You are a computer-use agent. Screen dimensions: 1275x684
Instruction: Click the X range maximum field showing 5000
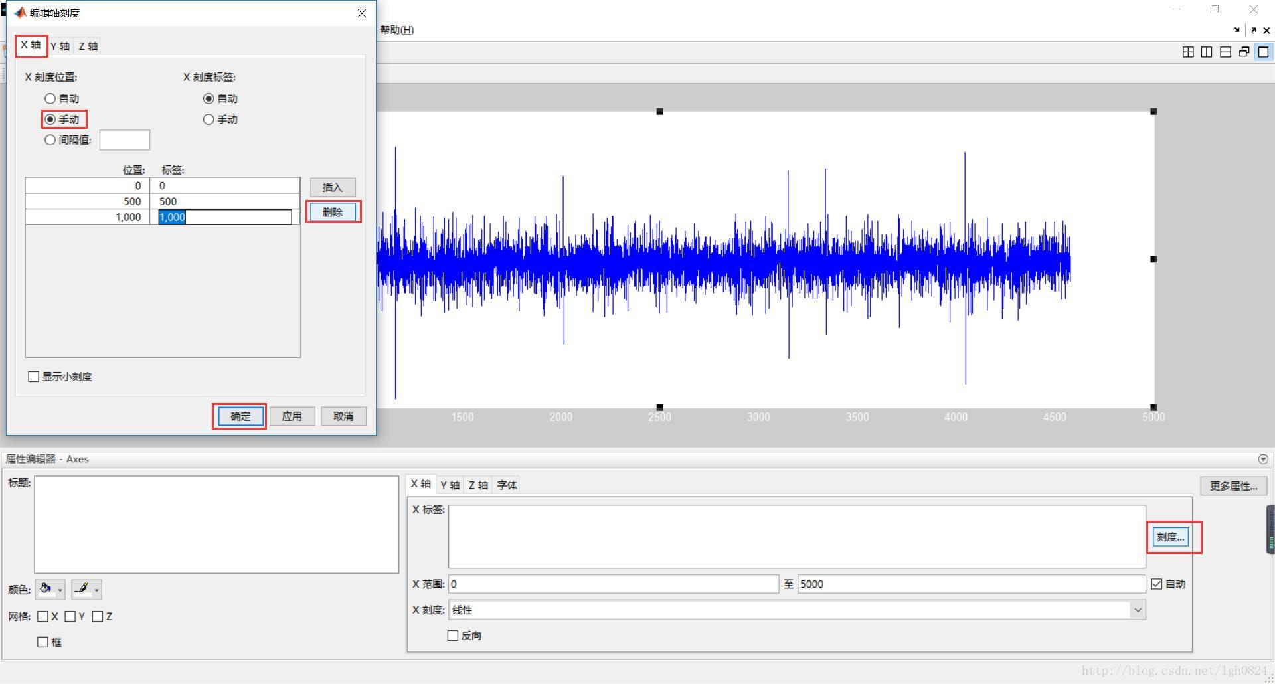pyautogui.click(x=972, y=584)
